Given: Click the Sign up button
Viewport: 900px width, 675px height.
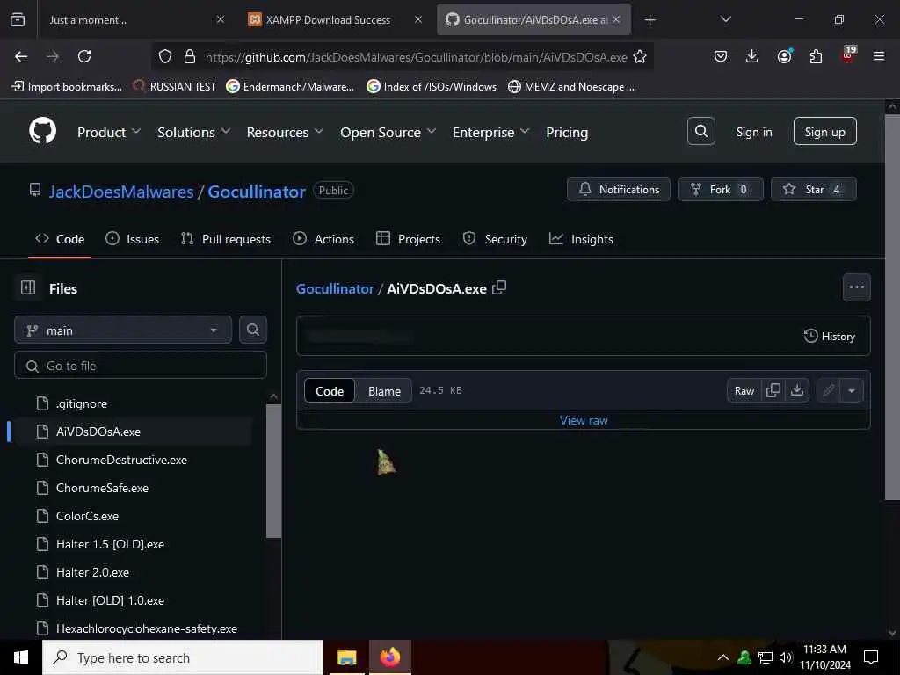Looking at the screenshot, I should point(824,132).
